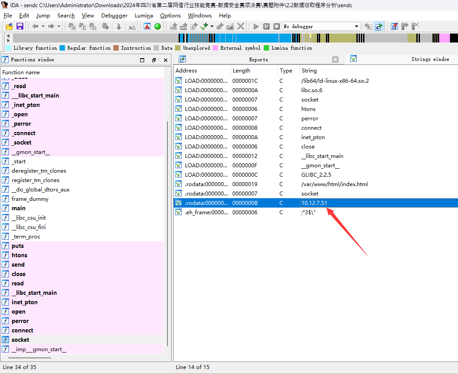
Task: Open dropdown next to green string icon
Action: click(212, 26)
